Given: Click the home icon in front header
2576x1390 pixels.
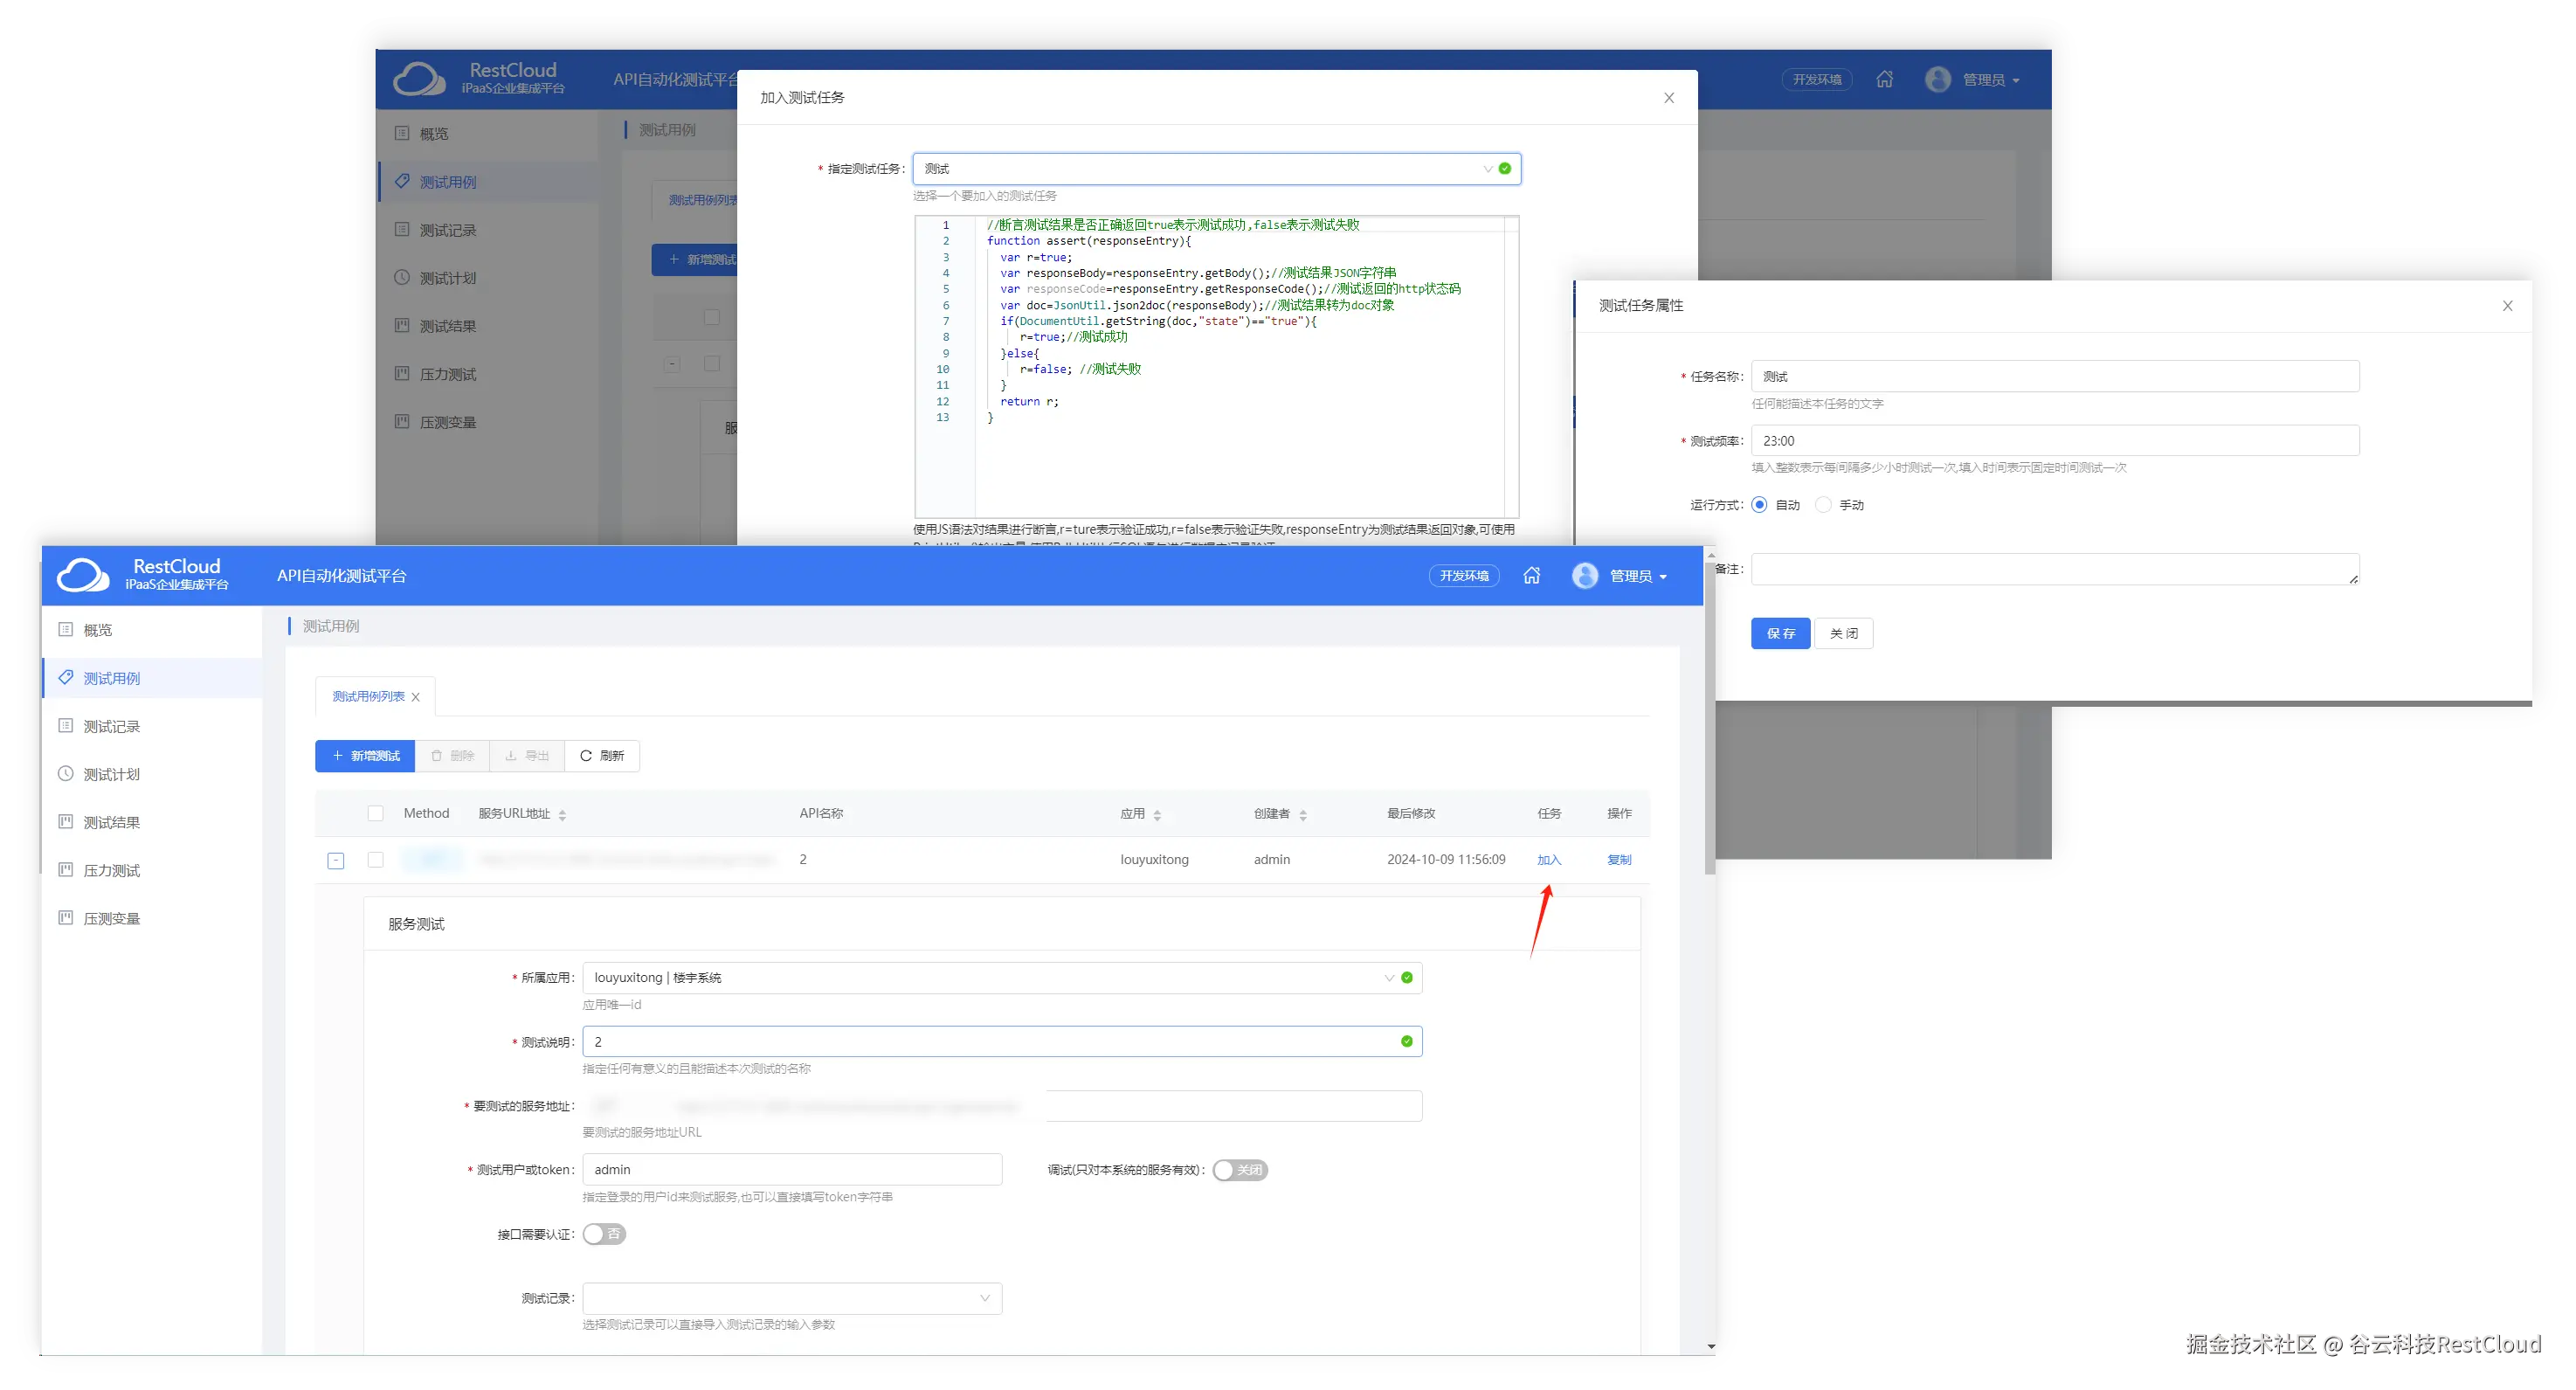Looking at the screenshot, I should pos(1531,576).
